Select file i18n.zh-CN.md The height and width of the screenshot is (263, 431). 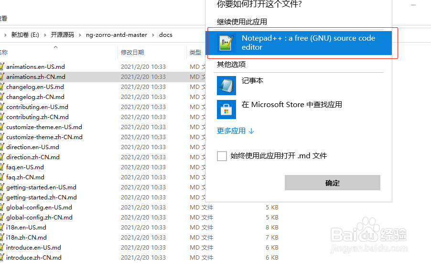pyautogui.click(x=26, y=237)
